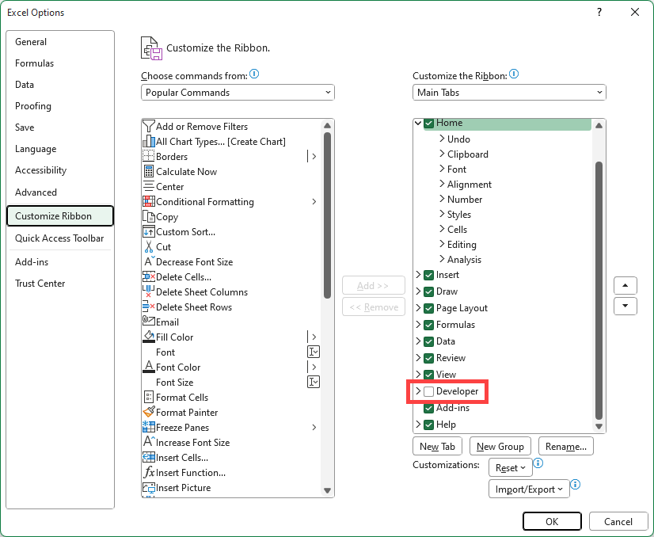
Task: Open the Choose commands from dropdown
Action: coord(238,92)
